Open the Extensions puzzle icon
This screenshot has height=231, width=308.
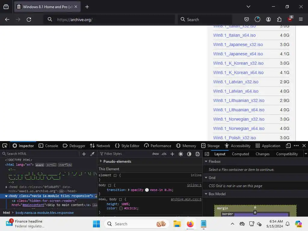coord(279,19)
